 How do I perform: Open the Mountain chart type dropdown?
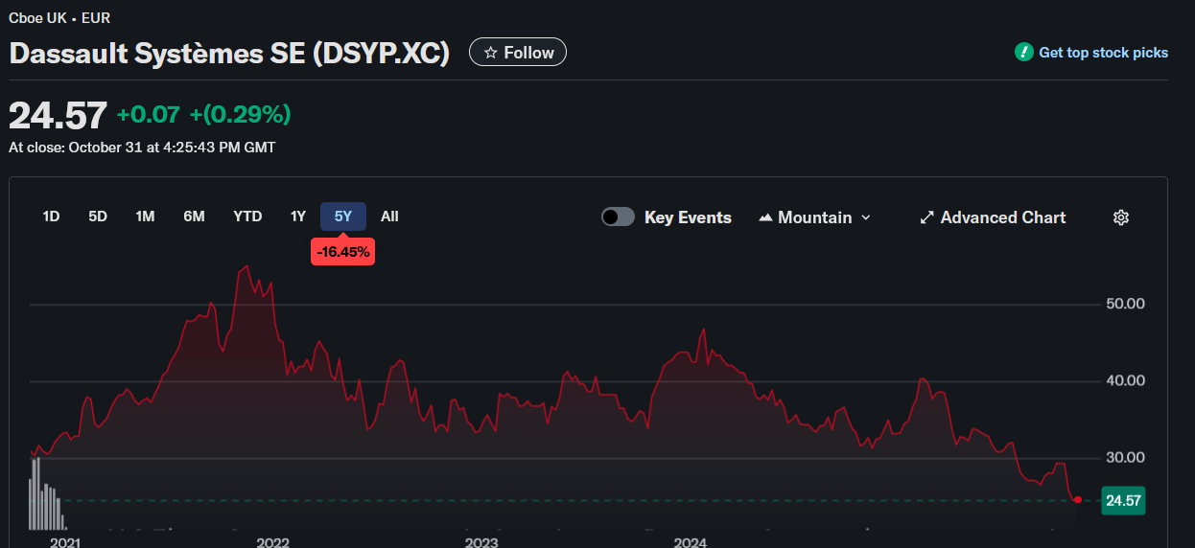point(814,217)
